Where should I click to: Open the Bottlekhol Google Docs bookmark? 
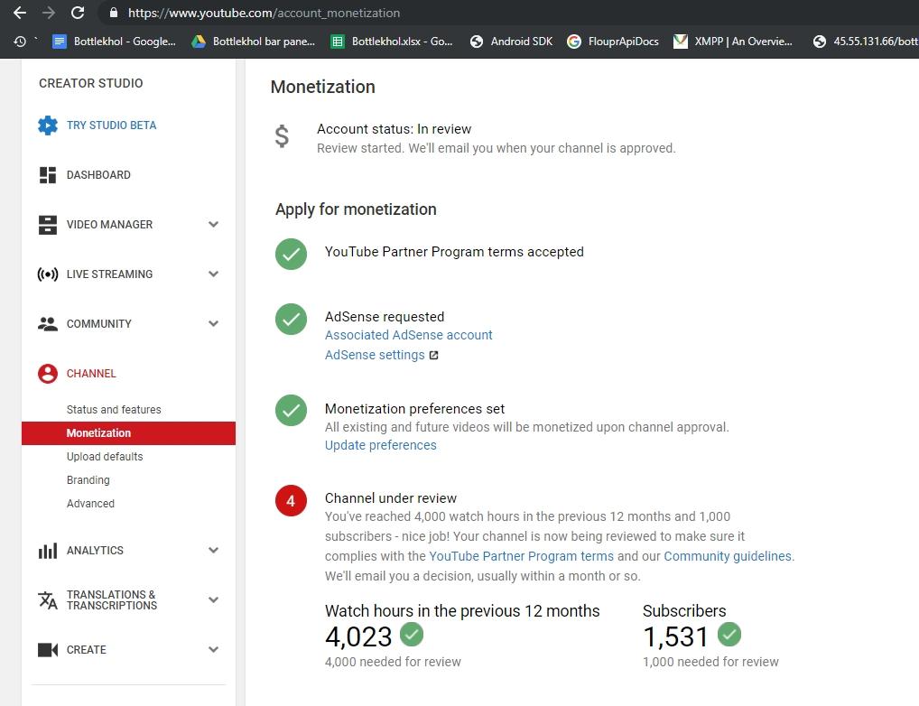[115, 42]
